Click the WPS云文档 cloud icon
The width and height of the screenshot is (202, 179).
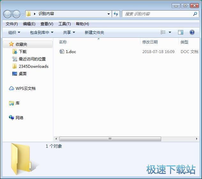[11, 88]
